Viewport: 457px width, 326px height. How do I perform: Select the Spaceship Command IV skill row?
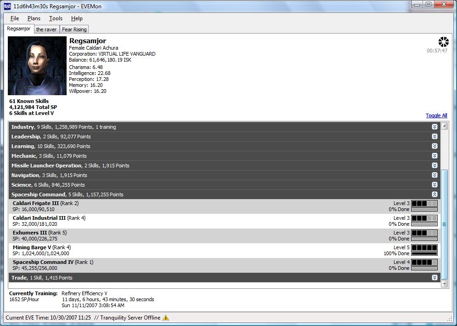[x=224, y=265]
